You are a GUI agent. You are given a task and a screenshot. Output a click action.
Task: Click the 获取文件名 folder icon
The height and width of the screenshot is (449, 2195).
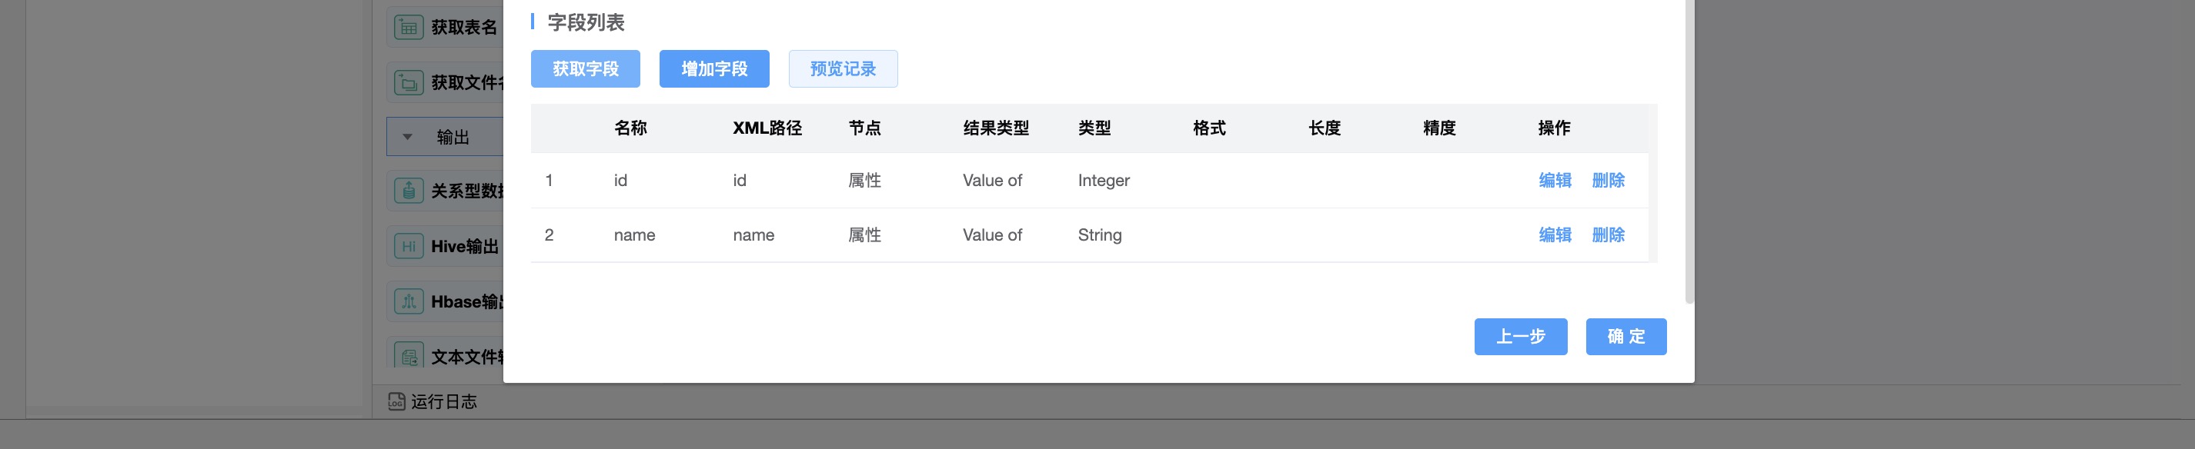tap(408, 82)
